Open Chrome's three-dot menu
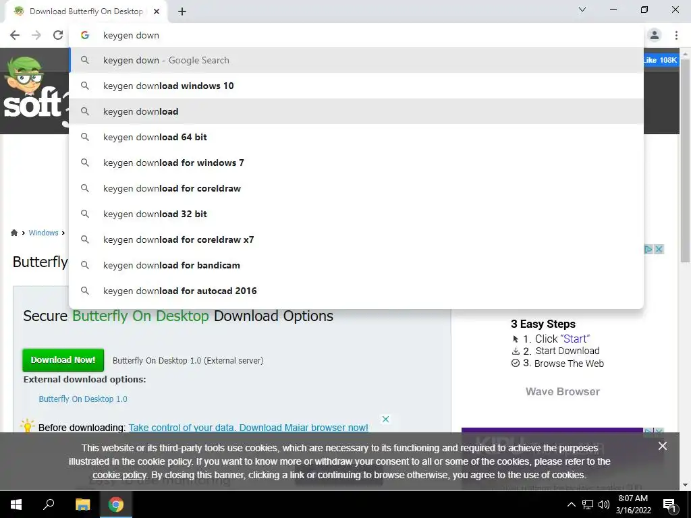Image resolution: width=691 pixels, height=518 pixels. [676, 35]
